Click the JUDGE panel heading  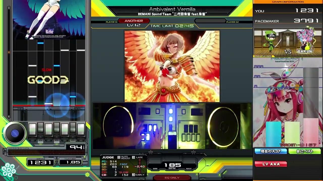point(108,157)
